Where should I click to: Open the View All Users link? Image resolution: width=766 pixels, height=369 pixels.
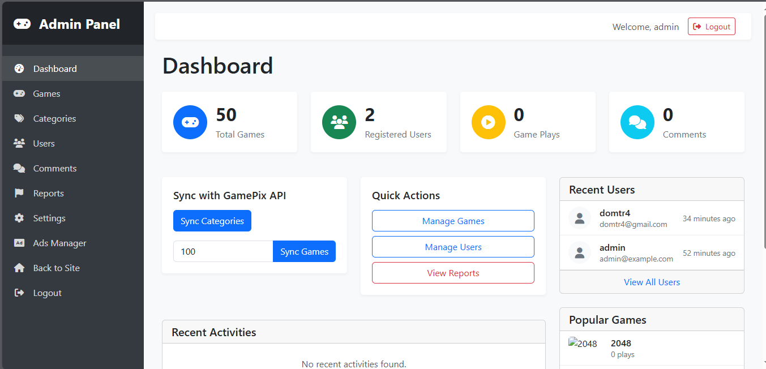(x=652, y=282)
